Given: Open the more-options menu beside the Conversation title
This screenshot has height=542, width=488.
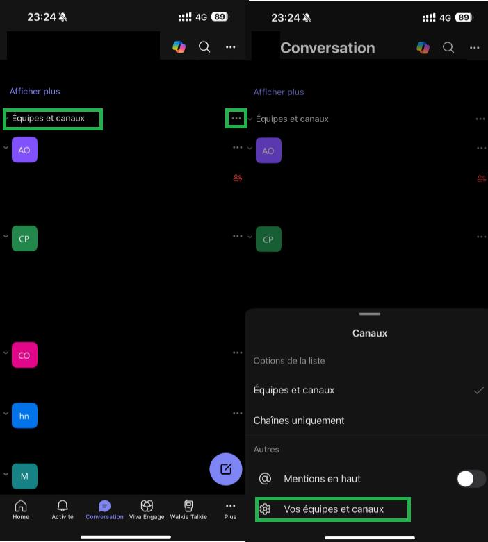Looking at the screenshot, I should click(x=475, y=48).
